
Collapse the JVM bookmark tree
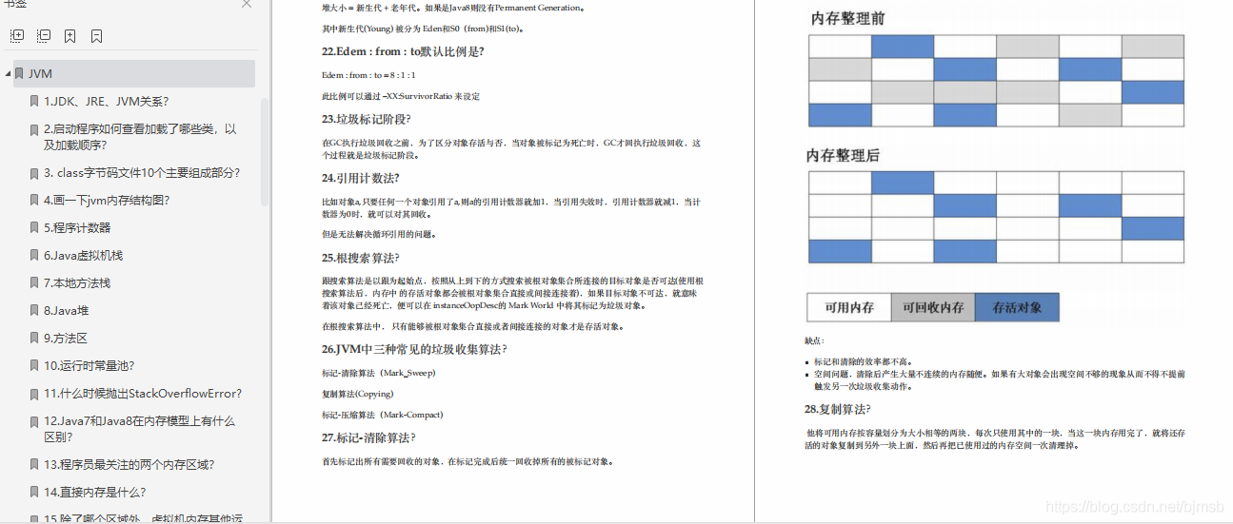click(8, 74)
